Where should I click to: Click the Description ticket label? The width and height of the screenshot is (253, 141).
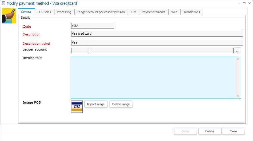pyautogui.click(x=37, y=44)
